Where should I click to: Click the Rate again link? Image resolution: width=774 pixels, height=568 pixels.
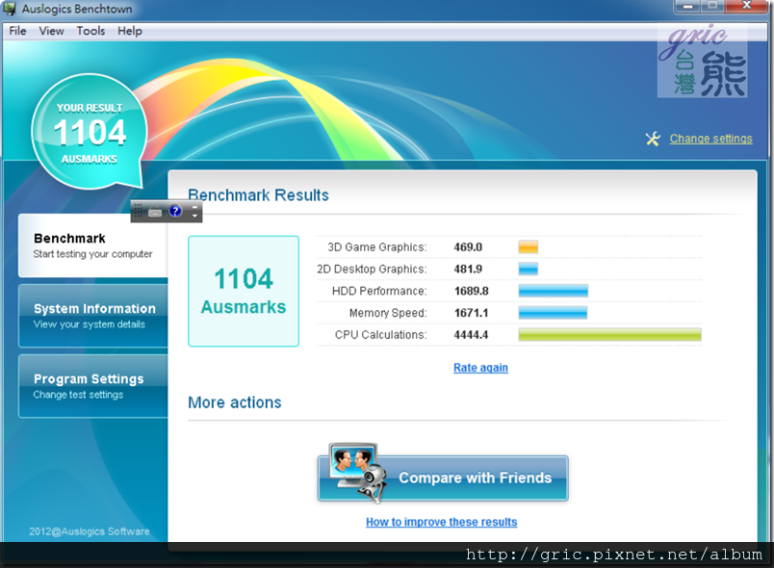(x=480, y=368)
